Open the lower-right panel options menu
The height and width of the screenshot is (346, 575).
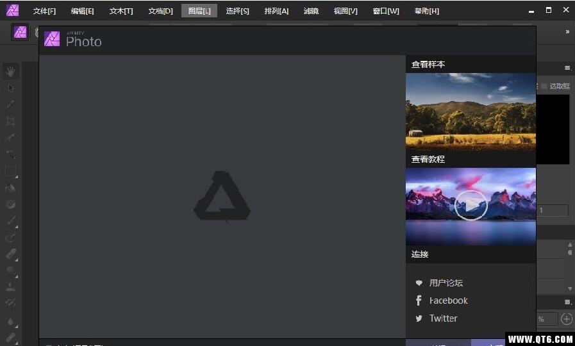[x=567, y=302]
